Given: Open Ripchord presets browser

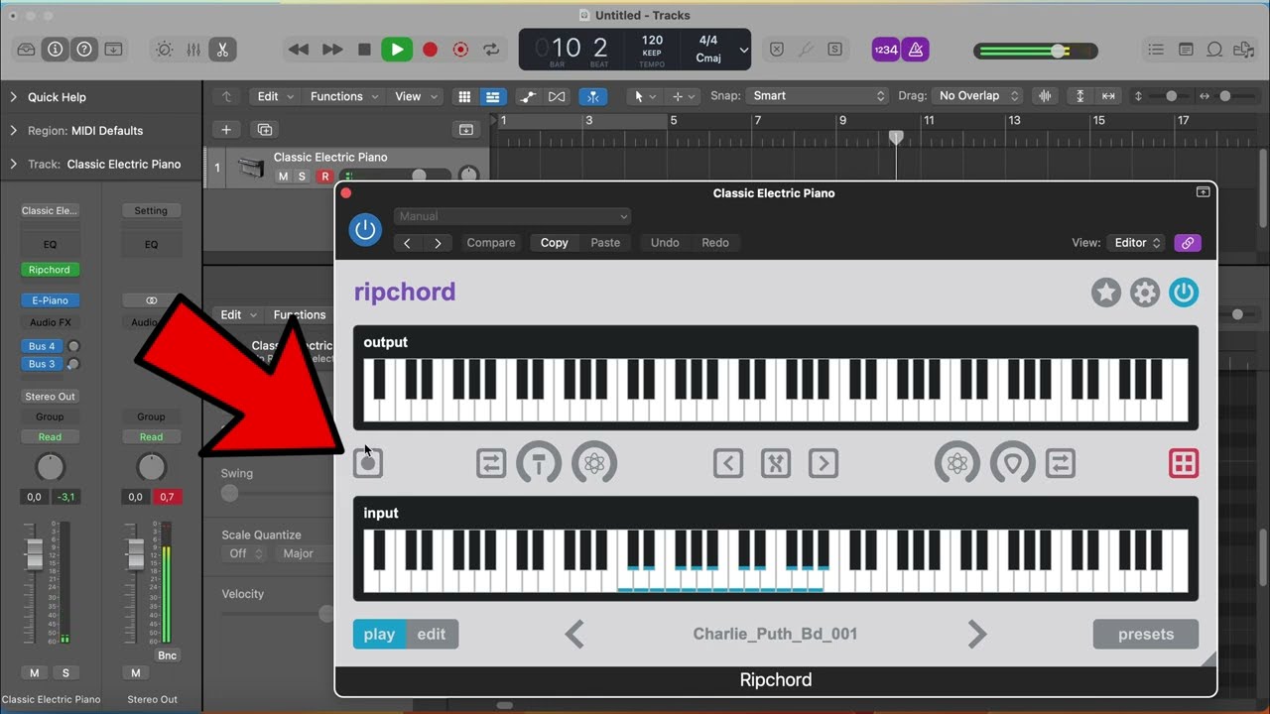Looking at the screenshot, I should [x=1146, y=635].
